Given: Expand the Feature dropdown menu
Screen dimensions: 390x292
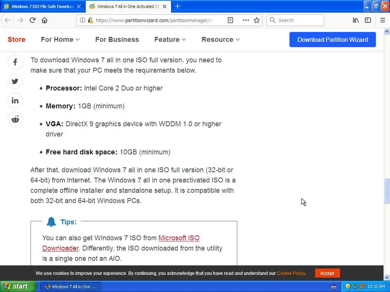Looking at the screenshot, I should [x=170, y=40].
